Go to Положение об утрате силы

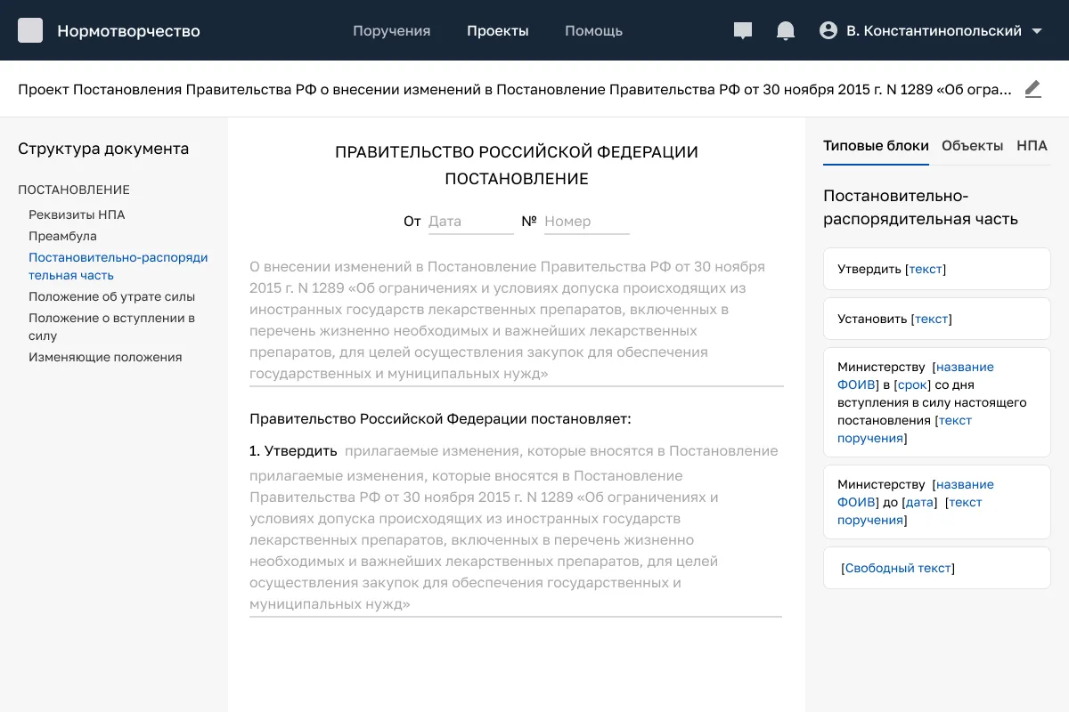[111, 296]
